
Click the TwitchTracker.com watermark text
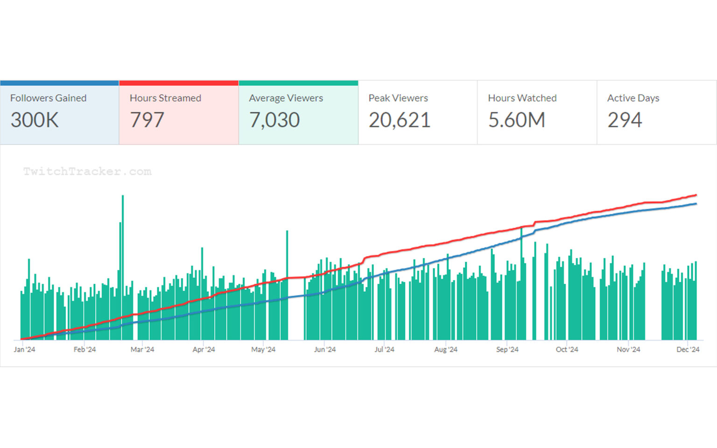pyautogui.click(x=87, y=171)
